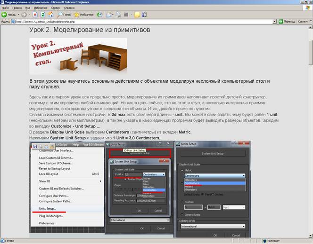Open the Назад history dropdown arrow
313x244 pixels.
[18, 15]
